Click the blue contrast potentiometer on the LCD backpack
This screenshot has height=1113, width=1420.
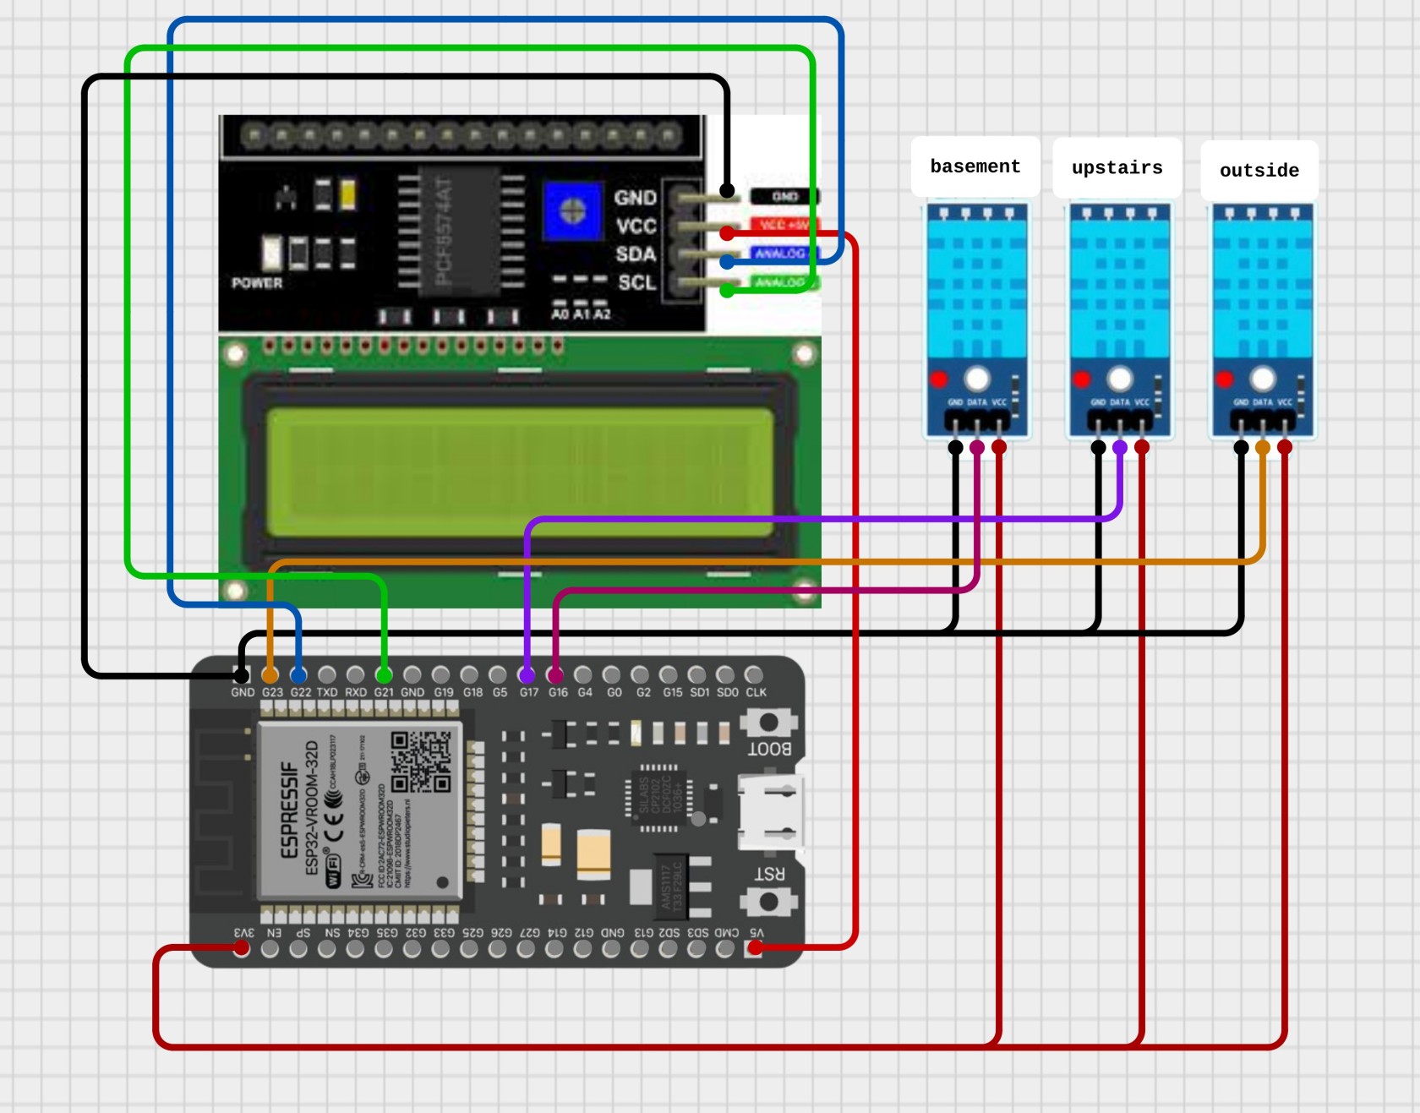[x=572, y=210]
